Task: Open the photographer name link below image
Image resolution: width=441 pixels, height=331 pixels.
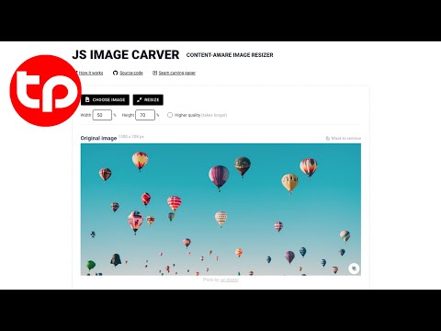Action: tap(230, 280)
